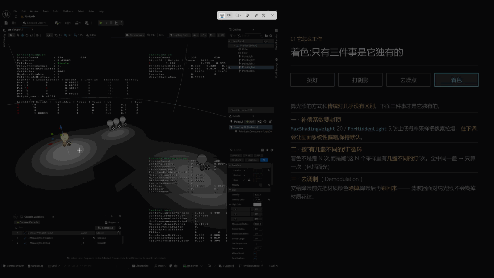Collapse the Transform section
The image size is (494, 278).
coord(230,166)
